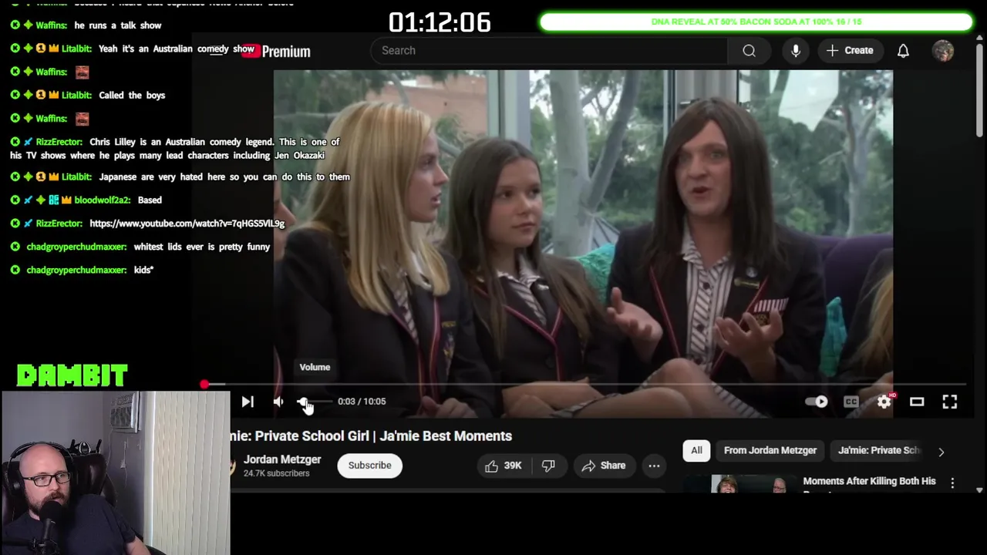
Task: Mute the video with speaker icon
Action: click(x=279, y=402)
